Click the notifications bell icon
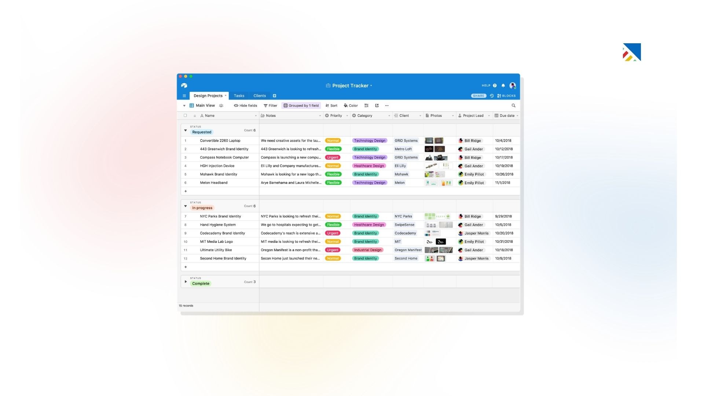 click(x=503, y=85)
